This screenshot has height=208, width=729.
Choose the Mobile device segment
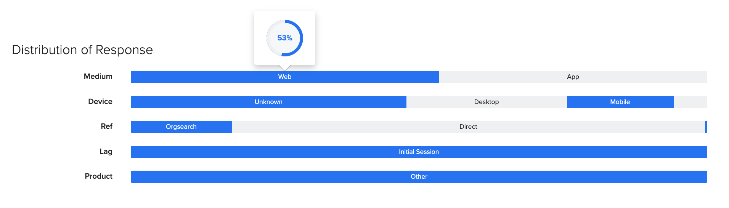pos(620,102)
